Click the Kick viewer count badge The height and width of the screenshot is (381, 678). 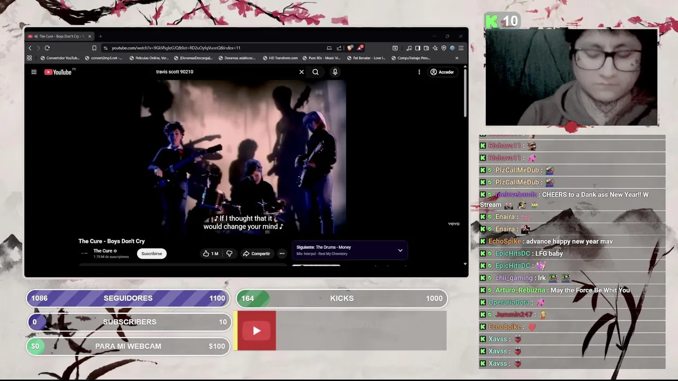(502, 21)
